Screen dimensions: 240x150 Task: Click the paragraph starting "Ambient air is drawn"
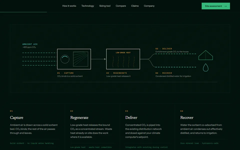click(34, 129)
